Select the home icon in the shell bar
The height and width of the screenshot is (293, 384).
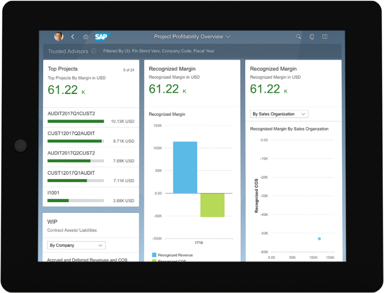pyautogui.click(x=85, y=36)
